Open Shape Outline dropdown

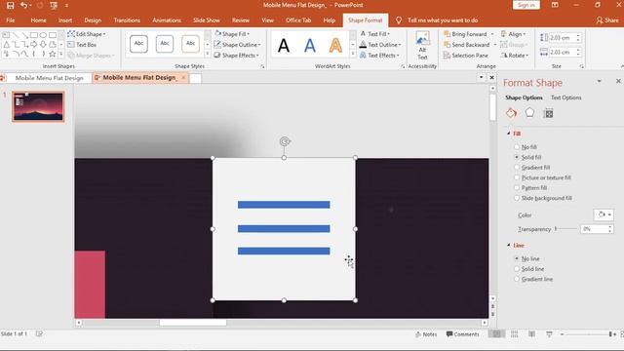(x=238, y=45)
